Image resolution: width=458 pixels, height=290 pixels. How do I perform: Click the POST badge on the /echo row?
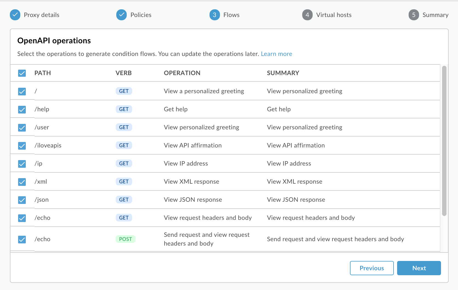pos(125,239)
